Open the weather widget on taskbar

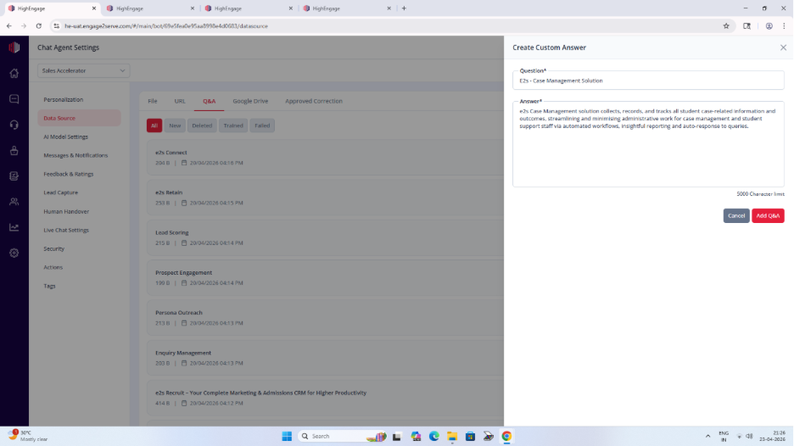(28, 436)
